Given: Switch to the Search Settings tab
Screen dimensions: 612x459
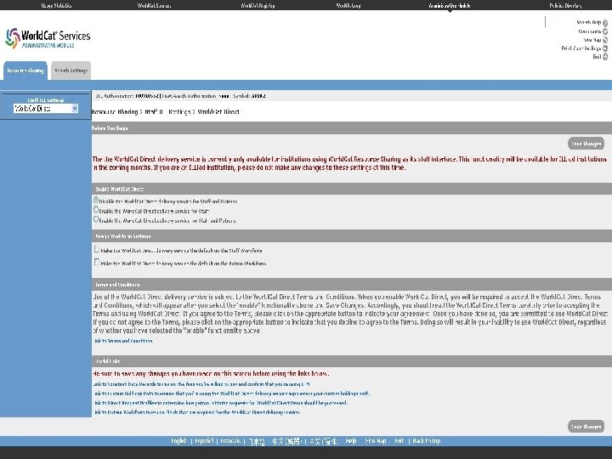Looking at the screenshot, I should click(71, 71).
